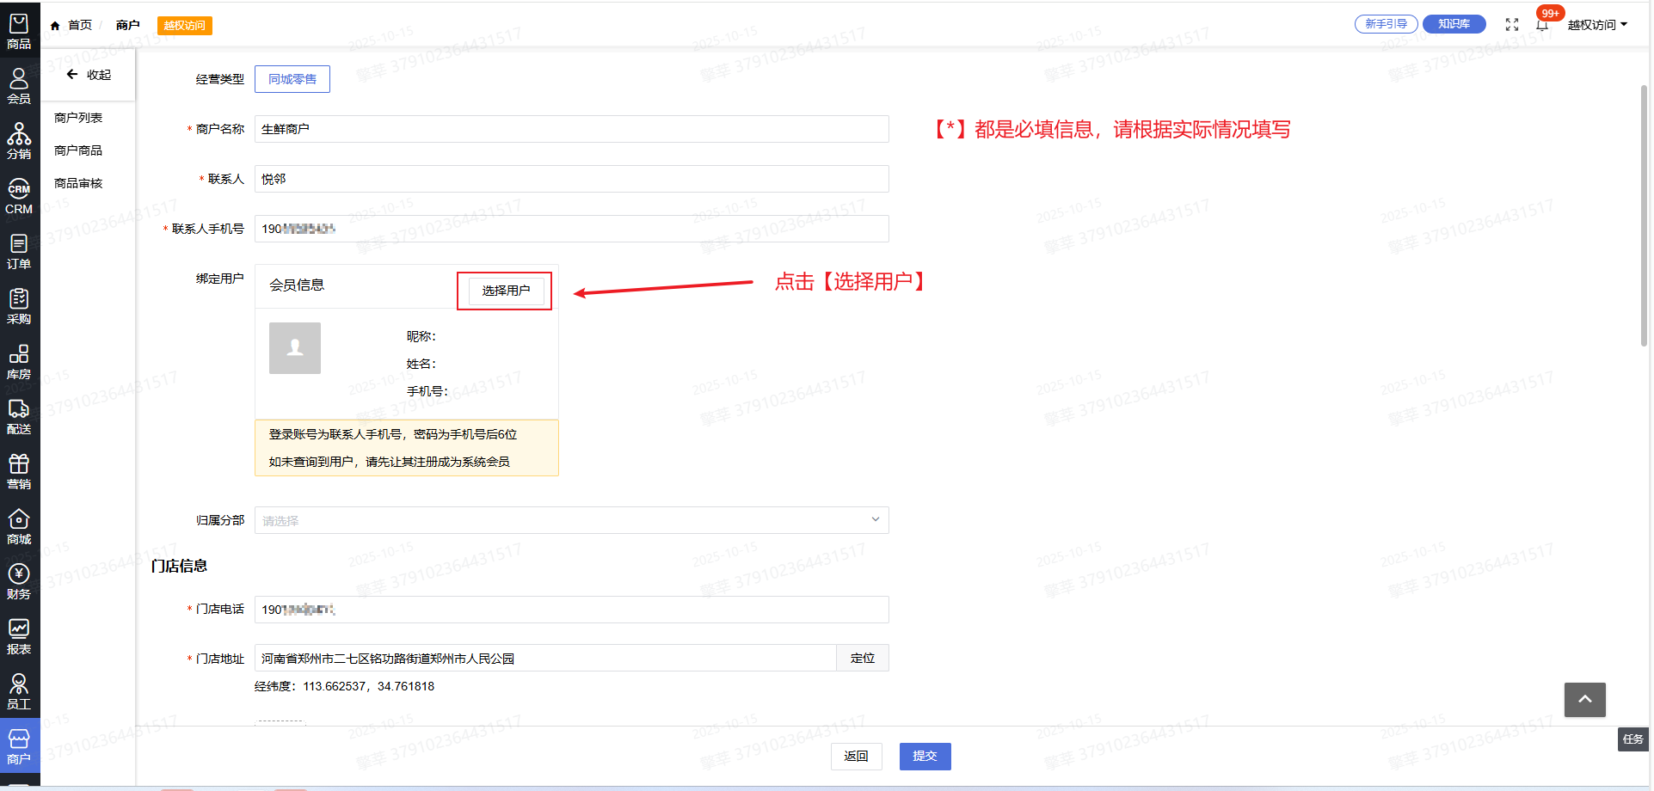The height and width of the screenshot is (791, 1654).
Task: Open the 财务 finance module
Action: (x=19, y=581)
